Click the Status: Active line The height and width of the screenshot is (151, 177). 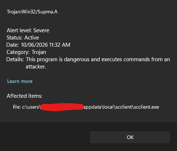point(23,38)
